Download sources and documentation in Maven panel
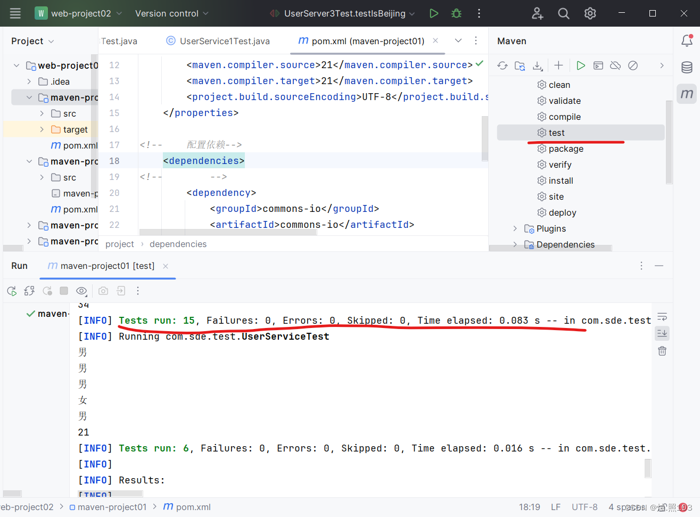 coord(538,65)
